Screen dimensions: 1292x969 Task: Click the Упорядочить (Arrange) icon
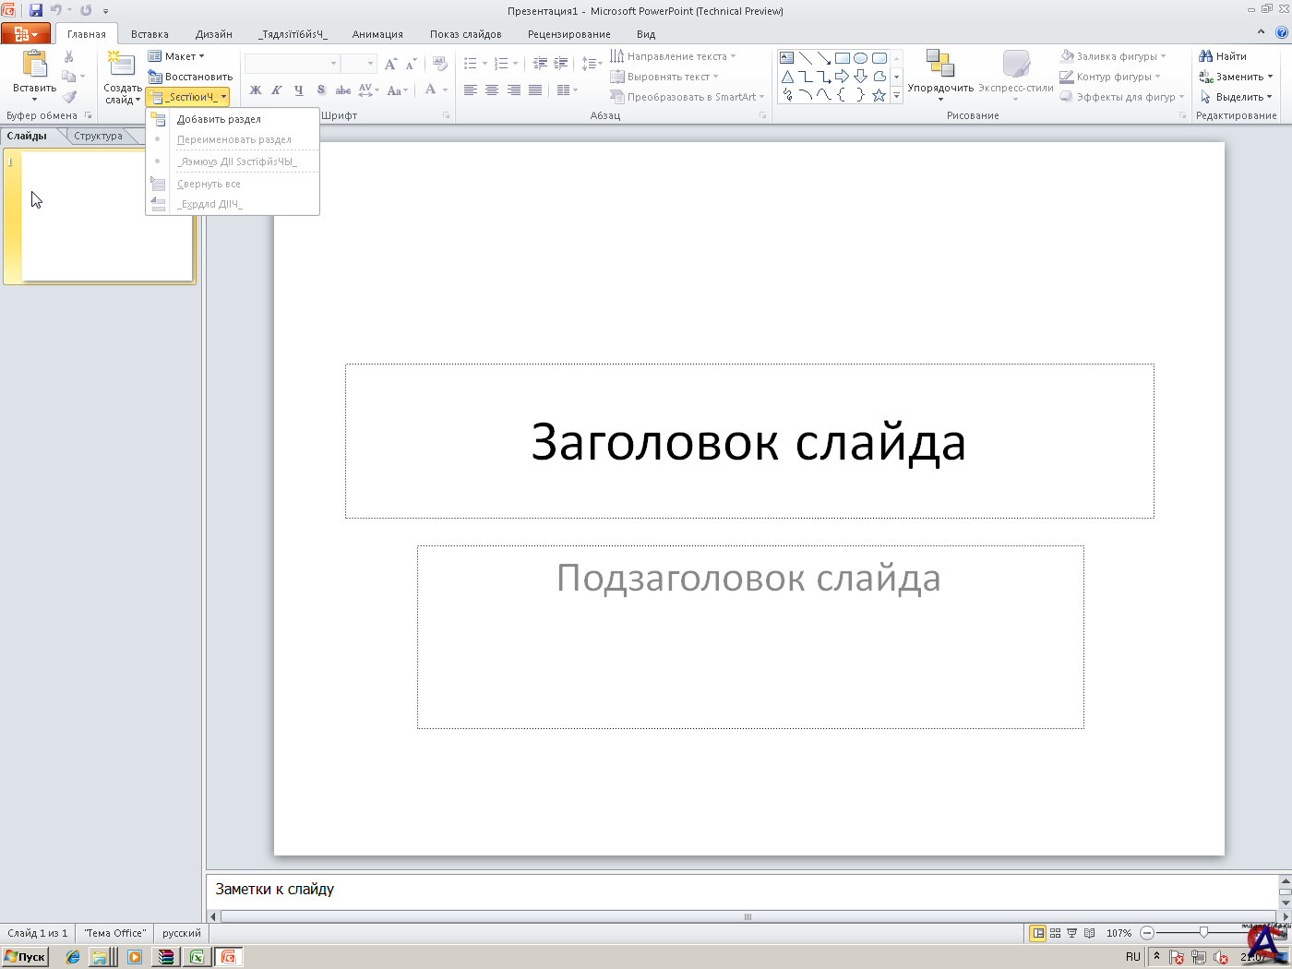click(x=939, y=65)
